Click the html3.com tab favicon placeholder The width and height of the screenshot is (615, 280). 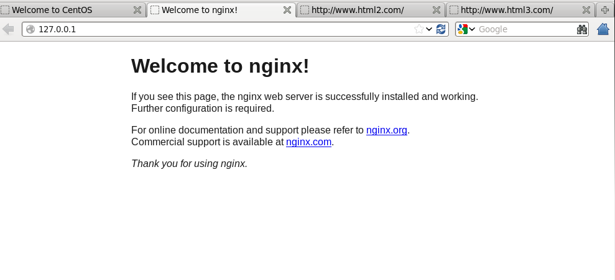[454, 10]
